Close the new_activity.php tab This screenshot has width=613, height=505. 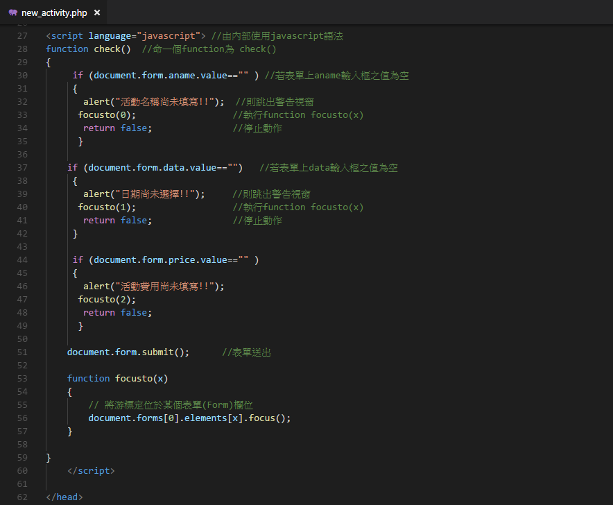tap(97, 12)
